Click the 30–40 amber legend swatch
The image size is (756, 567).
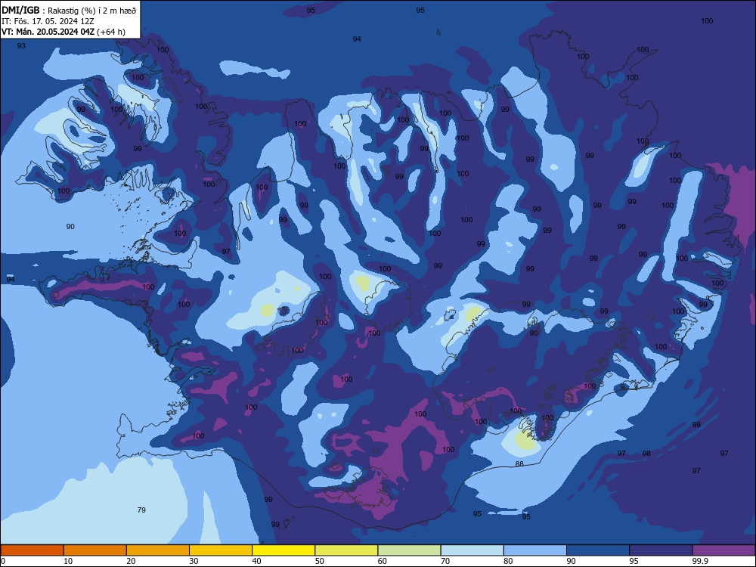tap(221, 550)
